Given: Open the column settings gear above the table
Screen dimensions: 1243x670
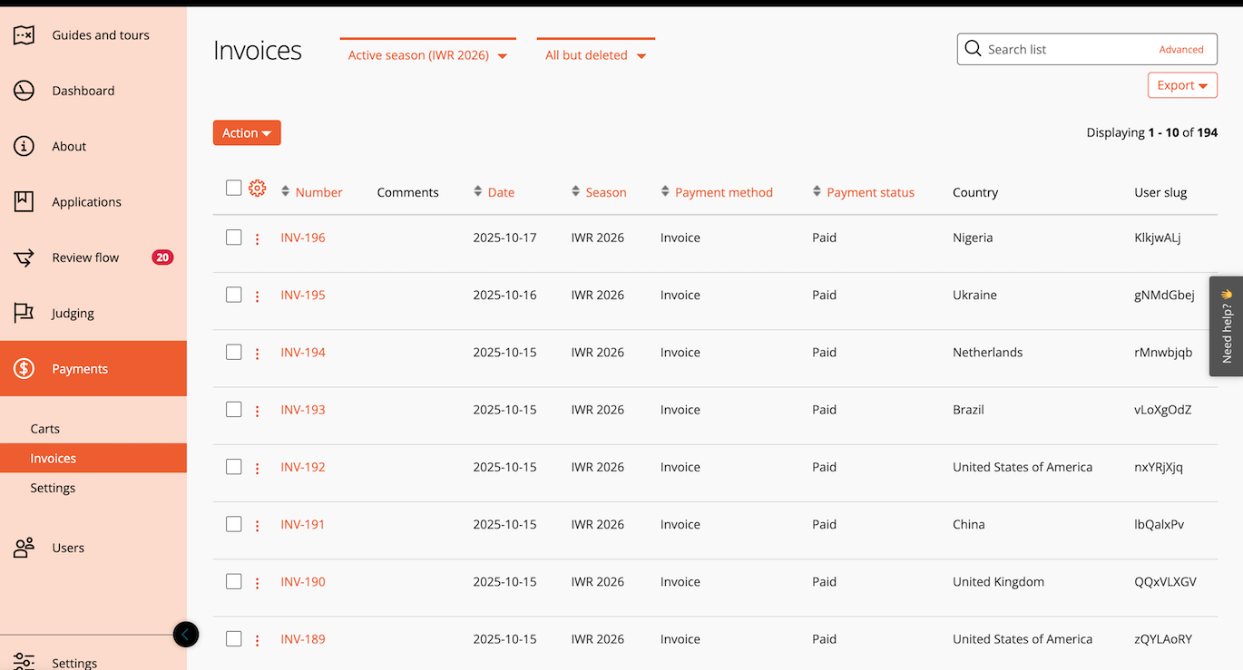Looking at the screenshot, I should click(x=257, y=189).
